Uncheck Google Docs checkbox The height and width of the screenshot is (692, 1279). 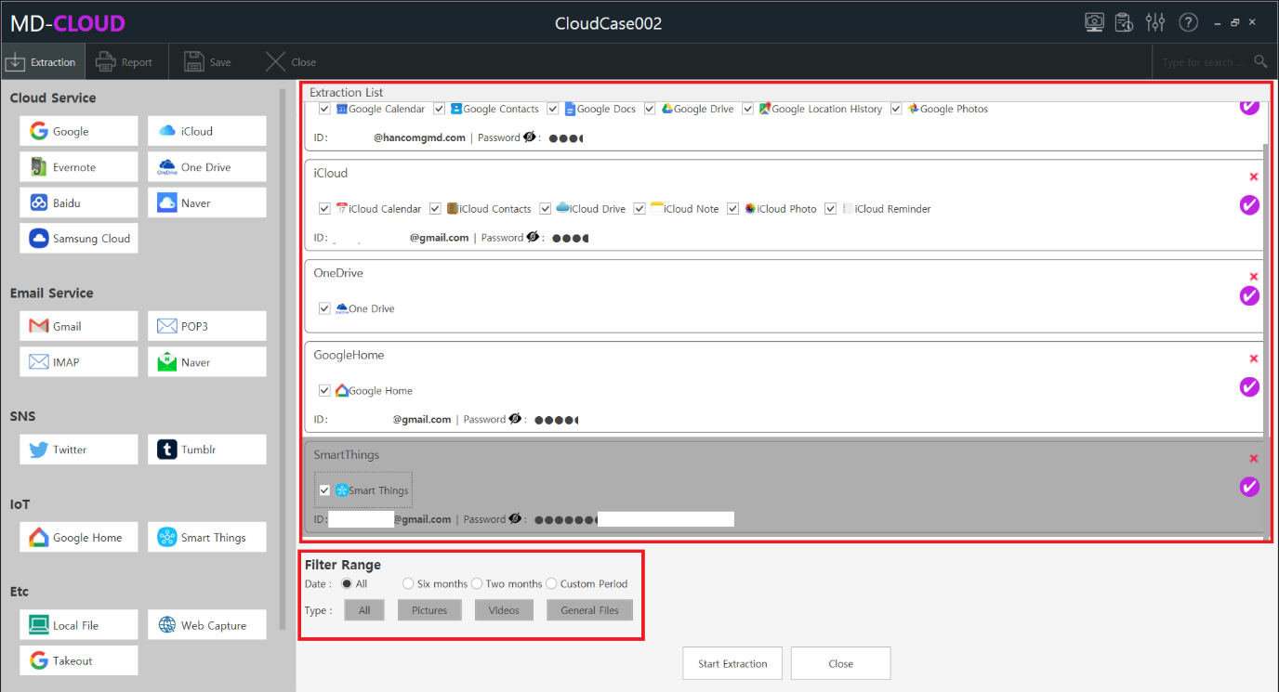(x=553, y=109)
